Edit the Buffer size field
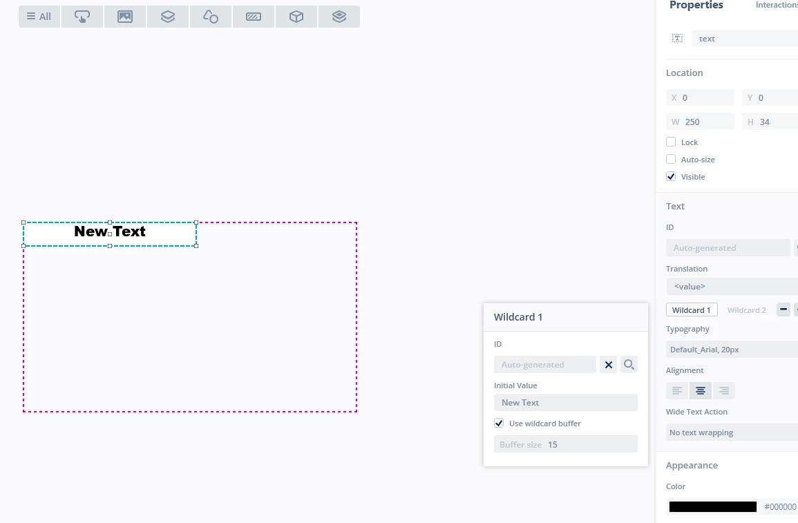798x523 pixels. [x=565, y=444]
